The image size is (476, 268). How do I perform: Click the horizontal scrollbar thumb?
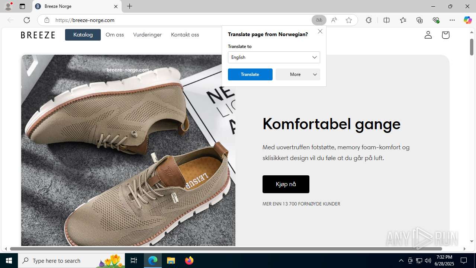click(x=226, y=249)
